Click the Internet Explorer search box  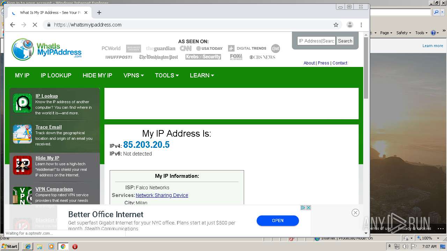[401, 12]
